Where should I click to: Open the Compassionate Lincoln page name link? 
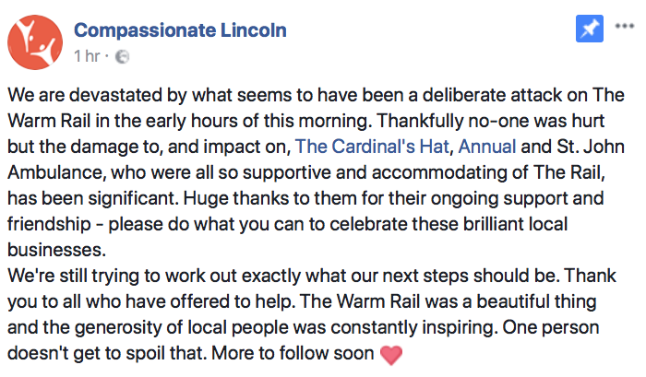[180, 30]
